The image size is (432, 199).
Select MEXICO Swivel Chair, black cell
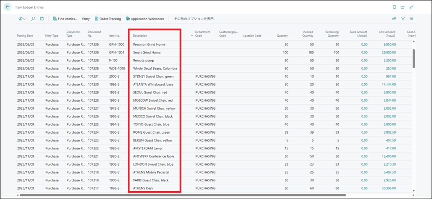click(154, 116)
